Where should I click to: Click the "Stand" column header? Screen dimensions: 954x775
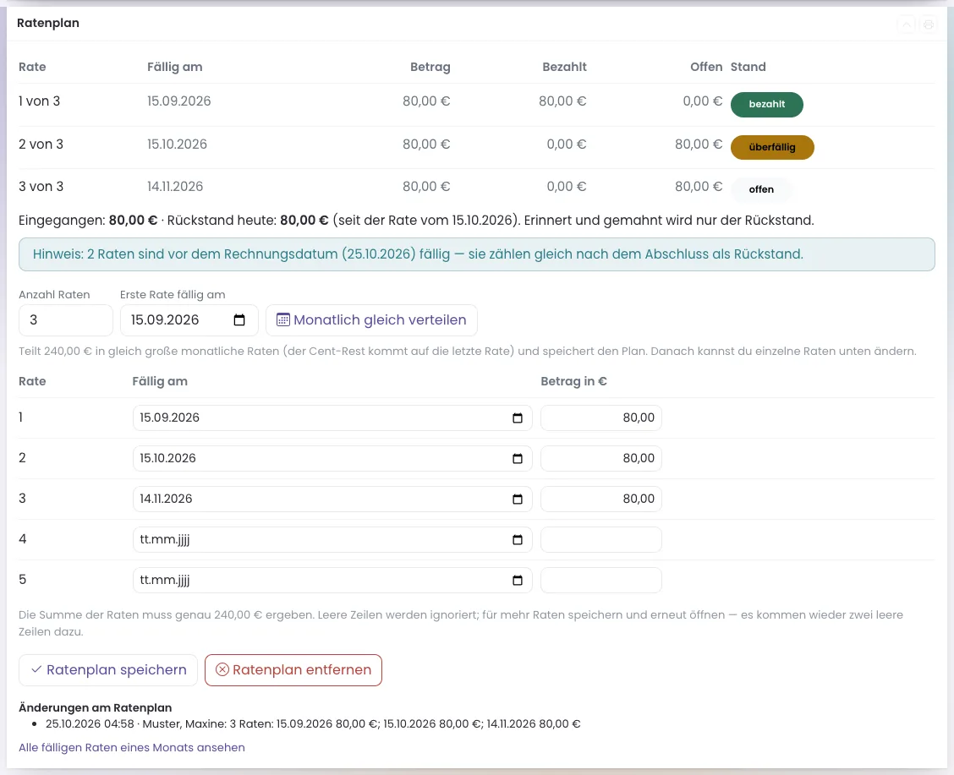tap(748, 67)
